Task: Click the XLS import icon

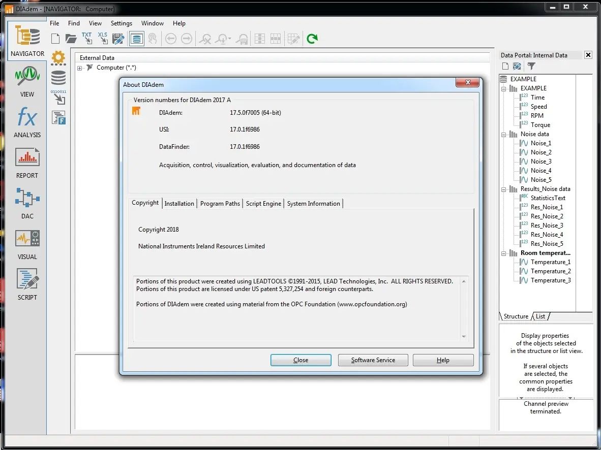Action: [103, 38]
